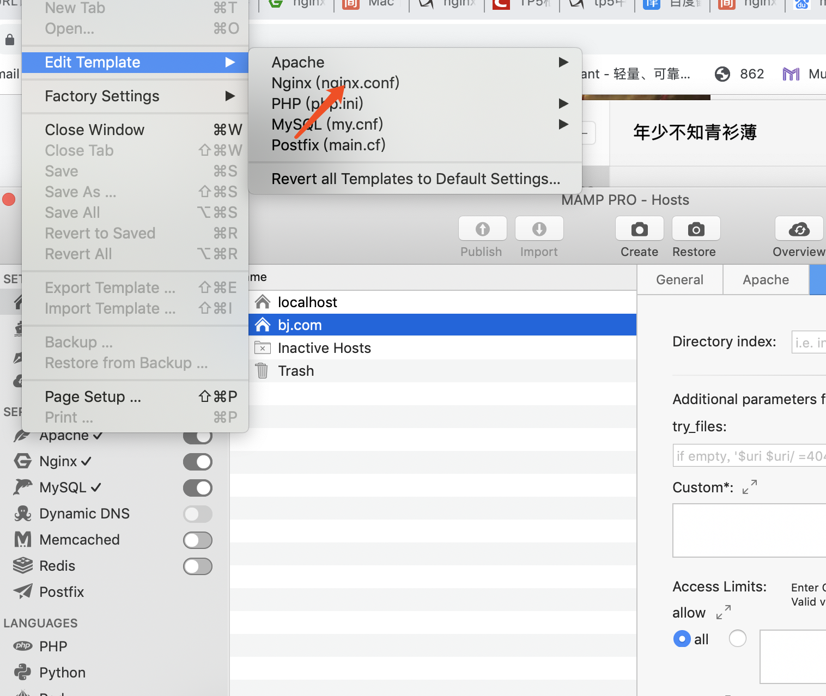The height and width of the screenshot is (696, 826).
Task: Open PHP language settings in sidebar
Action: click(x=53, y=646)
